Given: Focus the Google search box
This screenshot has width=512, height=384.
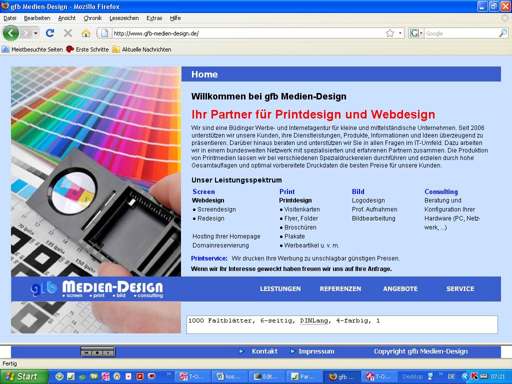Looking at the screenshot, I should (461, 33).
